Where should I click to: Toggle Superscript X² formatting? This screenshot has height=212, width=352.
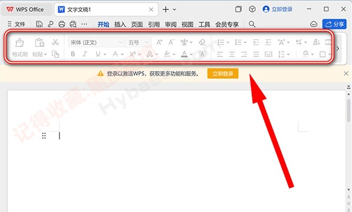[x=133, y=54]
